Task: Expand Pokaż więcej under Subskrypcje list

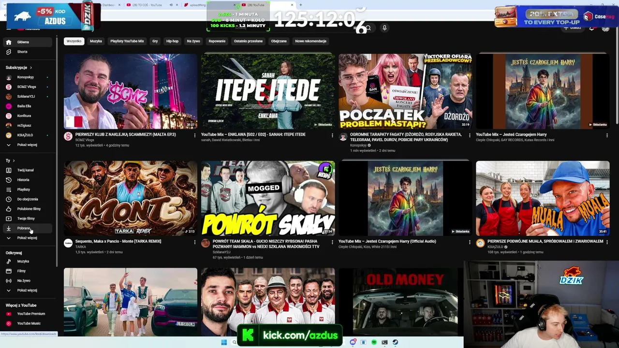Action: 29,145
